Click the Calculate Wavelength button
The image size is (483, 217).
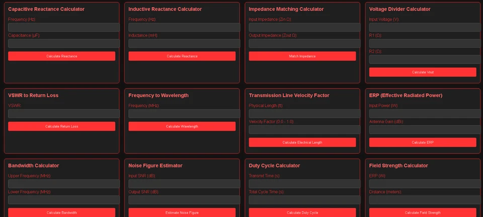(182, 126)
